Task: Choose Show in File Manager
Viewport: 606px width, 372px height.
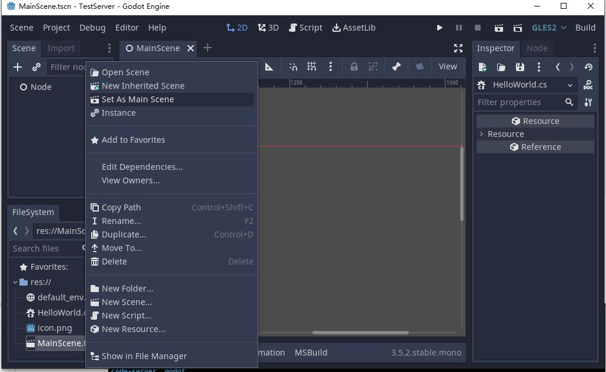Action: (172, 356)
